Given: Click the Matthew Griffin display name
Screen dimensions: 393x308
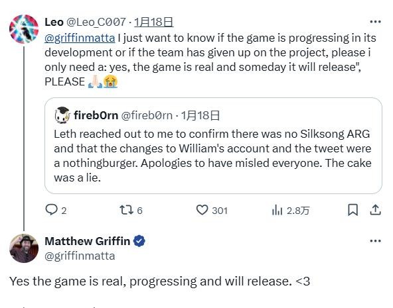Looking at the screenshot, I should [x=87, y=241].
